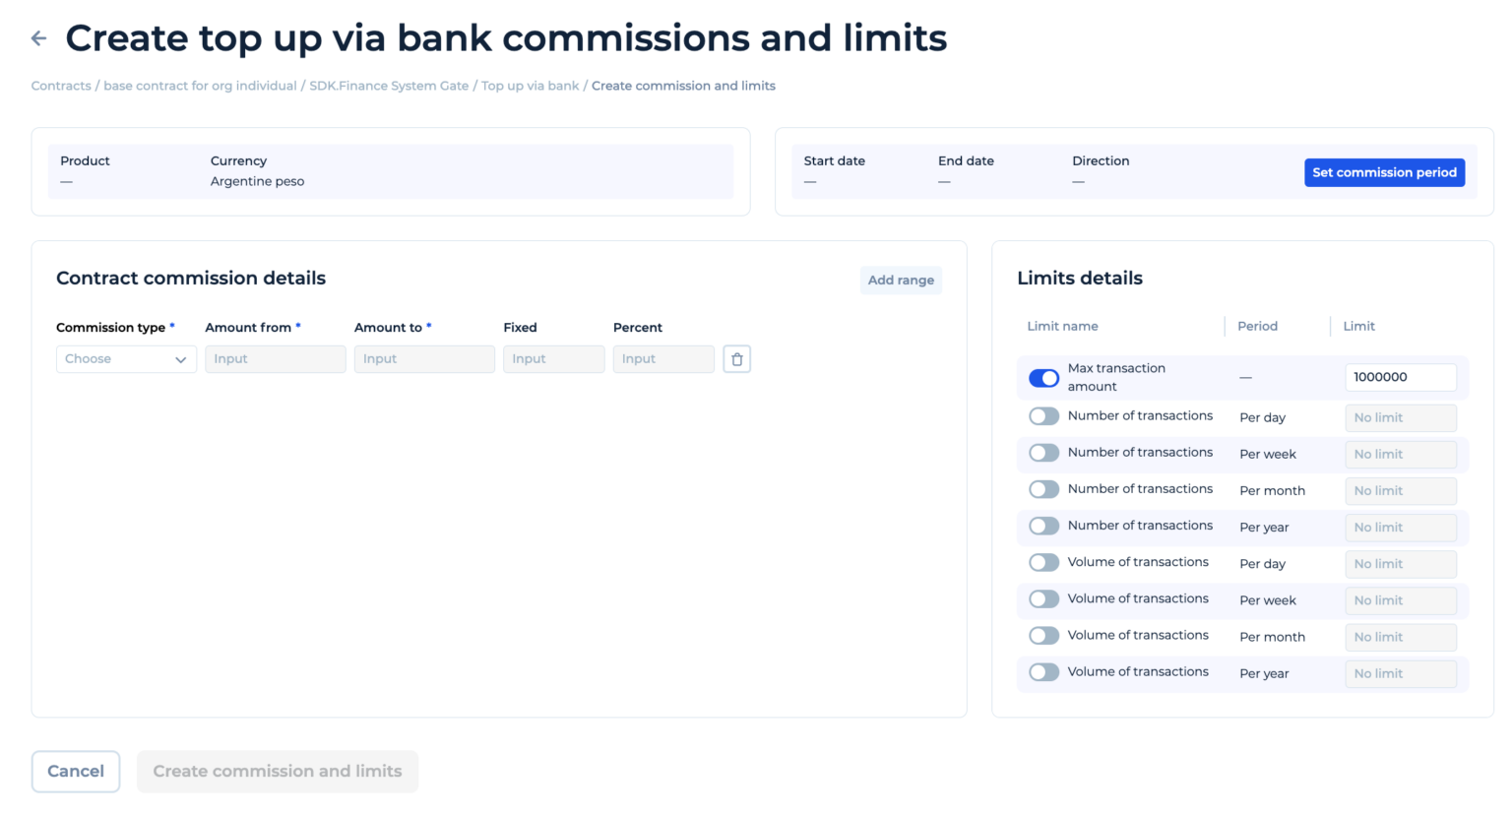
Task: Click the Amount from input field
Action: coord(275,358)
